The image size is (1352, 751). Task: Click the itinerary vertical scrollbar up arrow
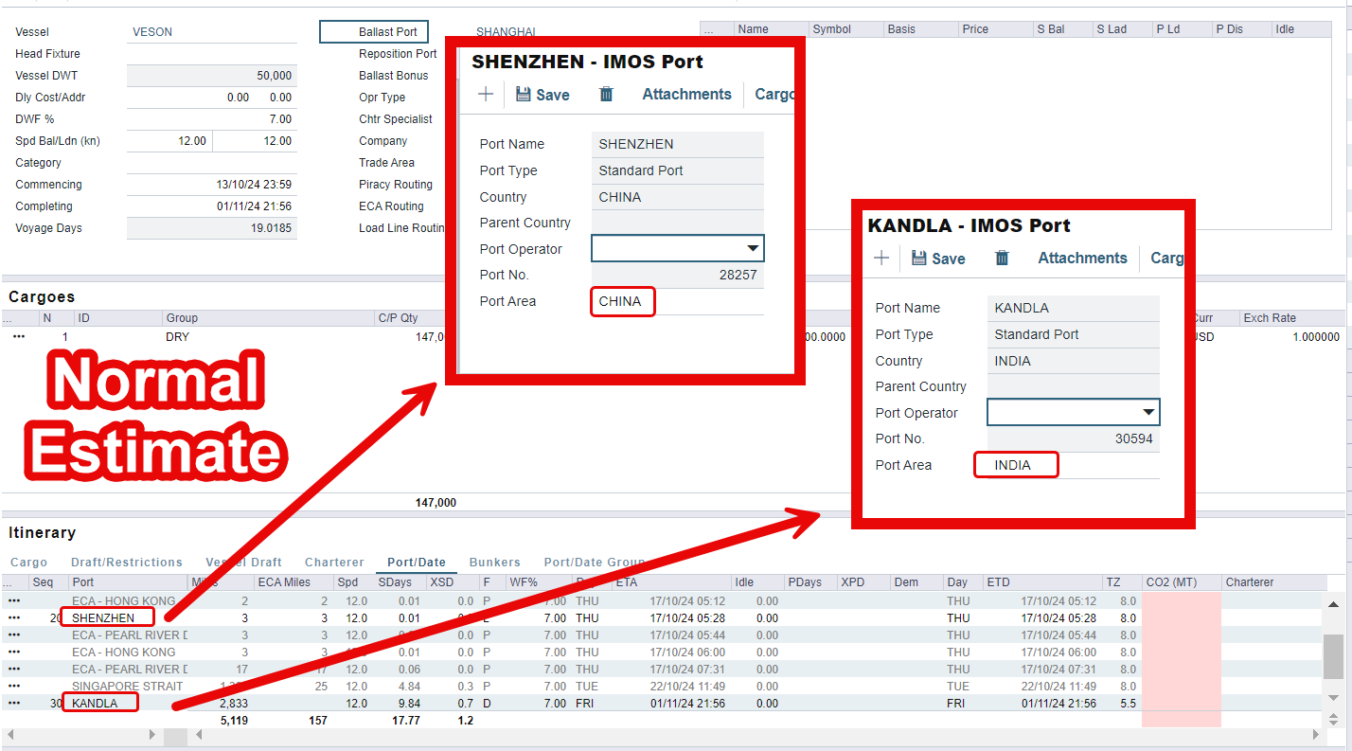tap(1333, 605)
